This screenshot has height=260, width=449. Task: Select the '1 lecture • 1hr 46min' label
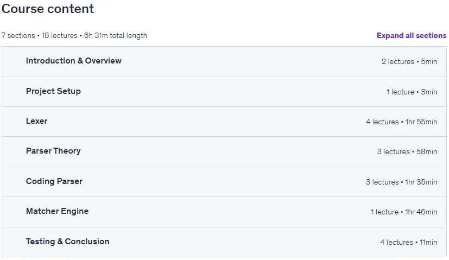404,212
